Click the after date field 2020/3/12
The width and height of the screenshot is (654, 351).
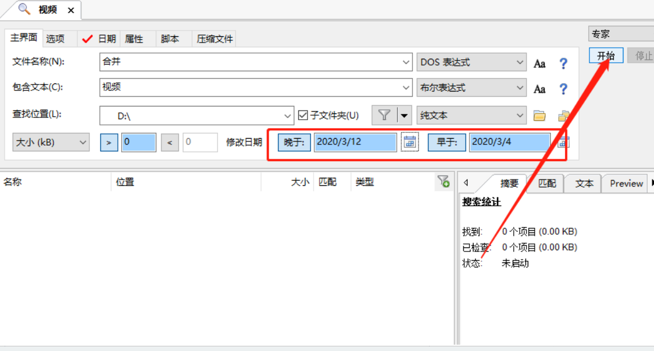tap(355, 142)
